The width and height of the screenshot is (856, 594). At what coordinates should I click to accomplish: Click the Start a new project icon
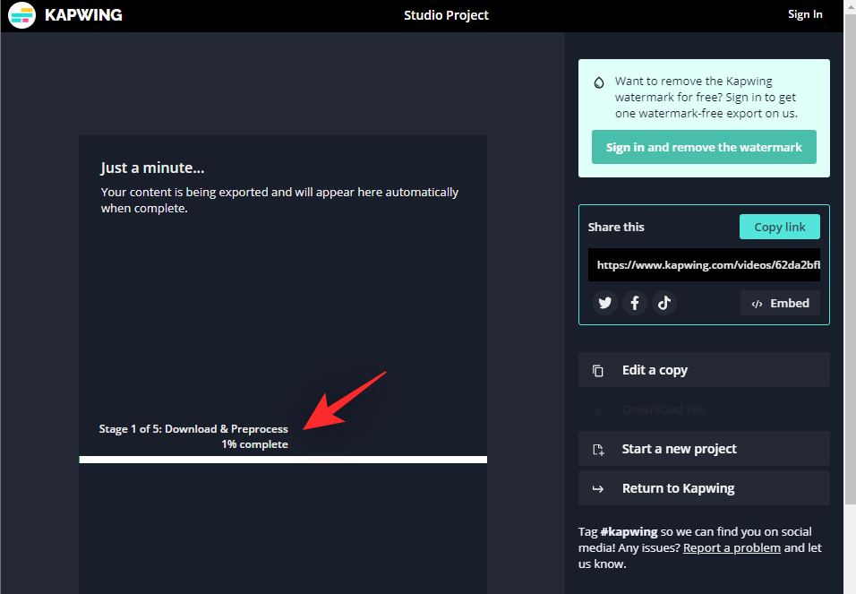[x=598, y=449]
